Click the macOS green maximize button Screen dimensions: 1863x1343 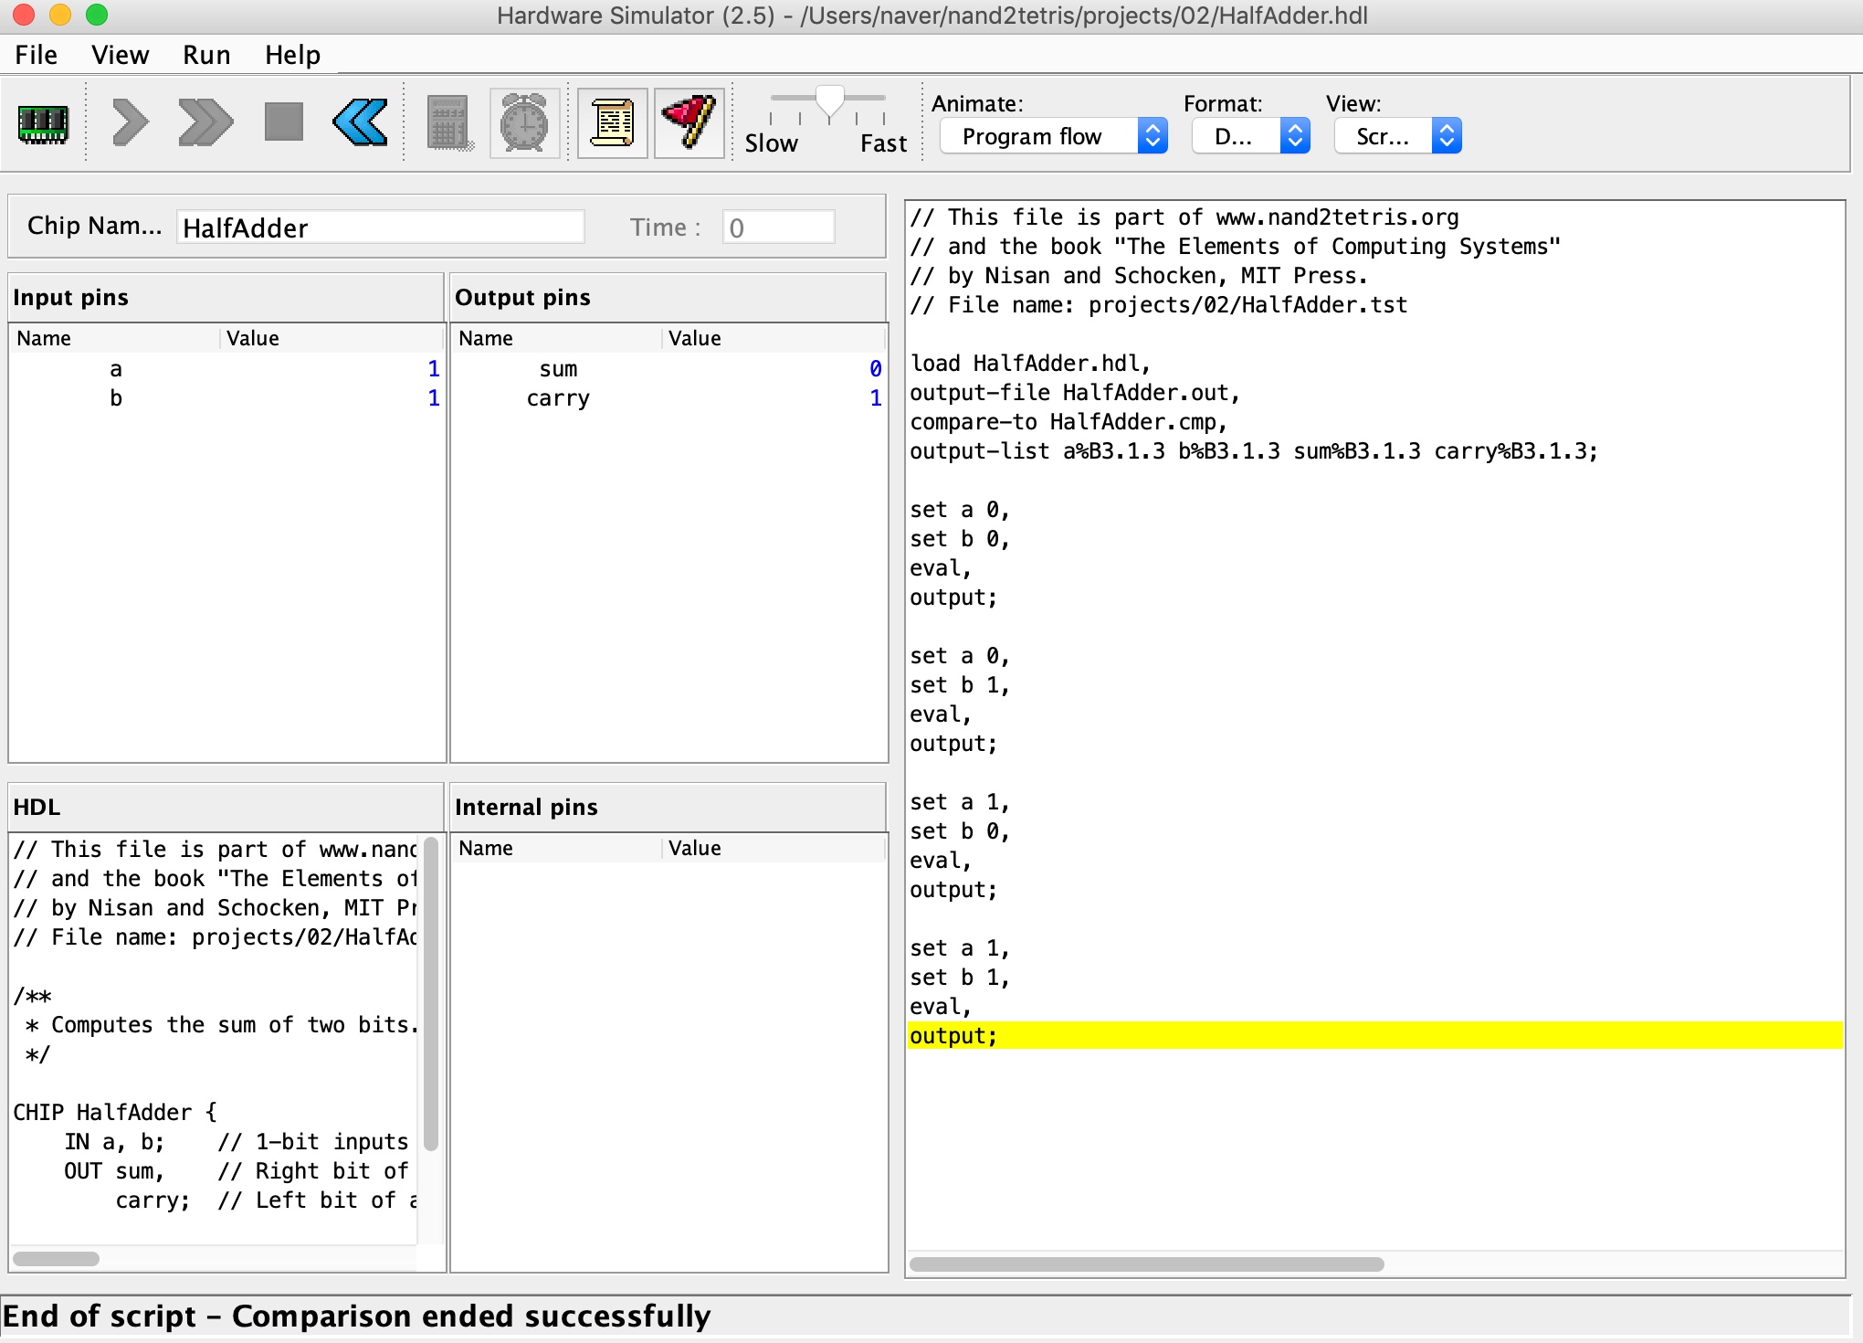point(97,15)
